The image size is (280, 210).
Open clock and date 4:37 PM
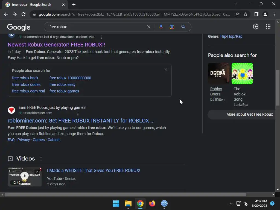point(259,203)
